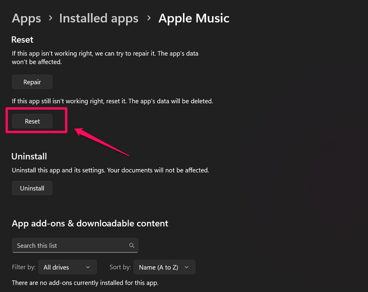The image size is (368, 292).
Task: Click the Reset section heading
Action: click(x=22, y=39)
